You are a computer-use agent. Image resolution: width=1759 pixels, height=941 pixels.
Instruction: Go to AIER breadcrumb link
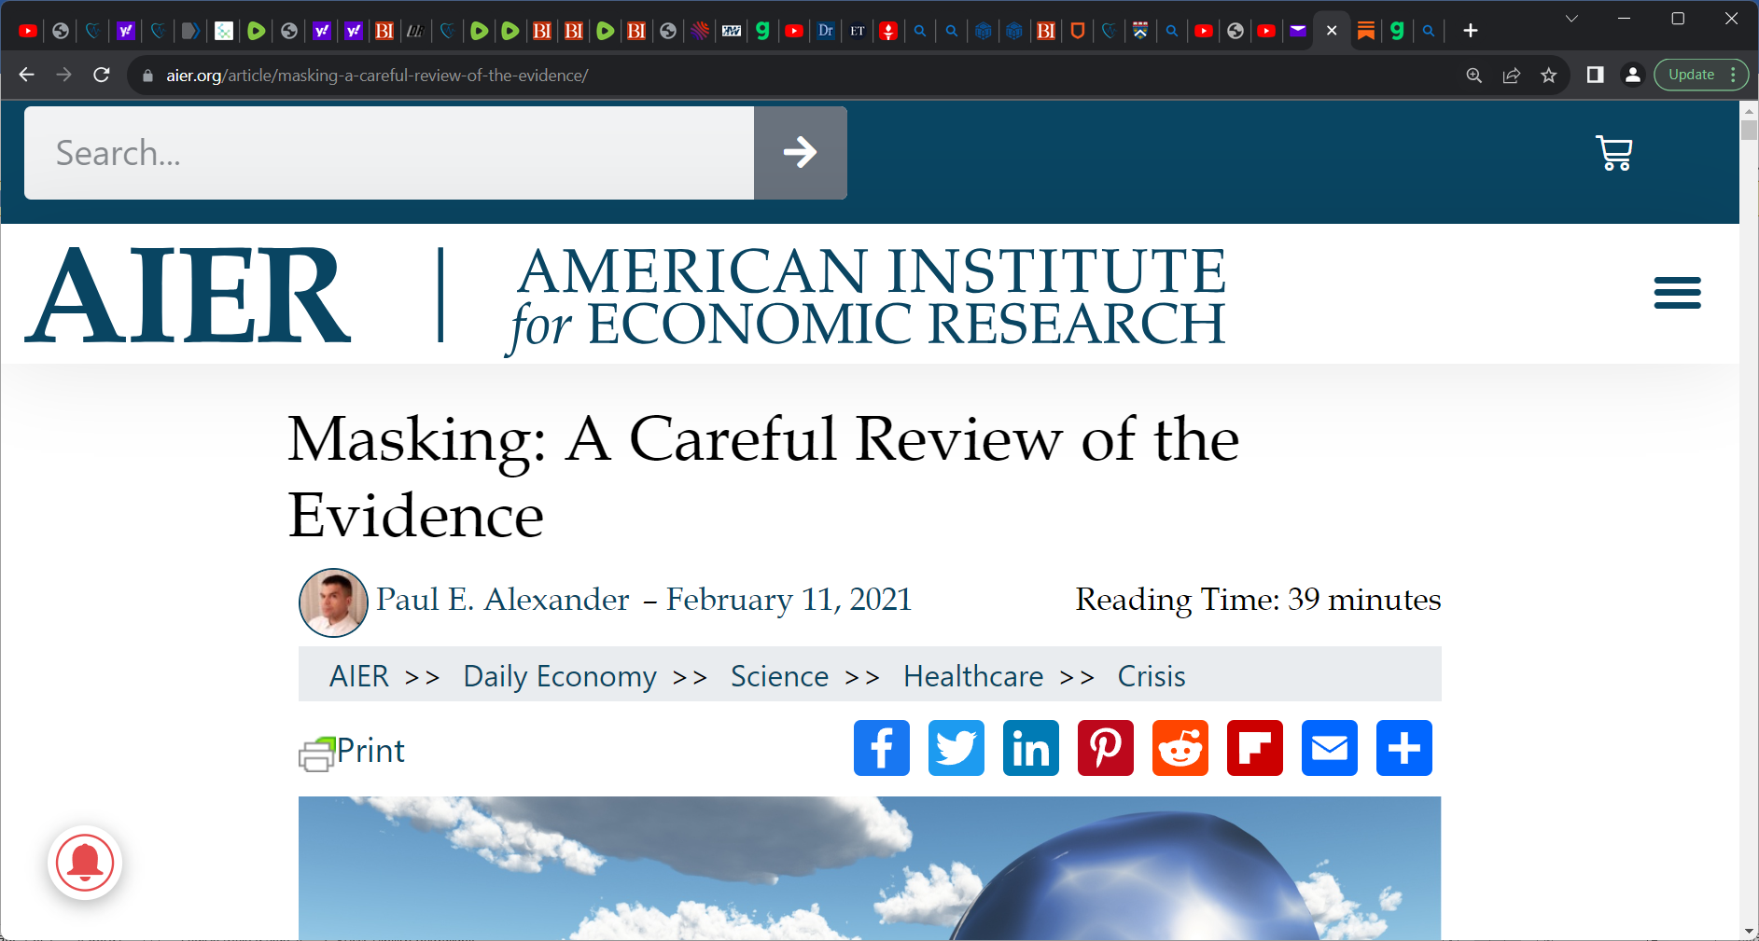click(x=359, y=676)
